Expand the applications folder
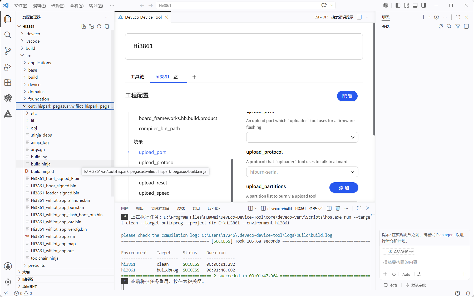Viewport: 474px width, 297px height. tap(39, 63)
